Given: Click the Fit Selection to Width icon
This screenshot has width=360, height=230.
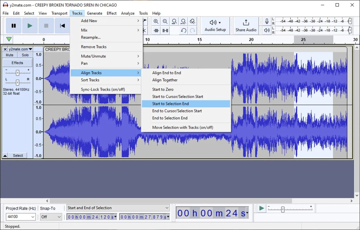Looking at the screenshot, I should (174, 22).
